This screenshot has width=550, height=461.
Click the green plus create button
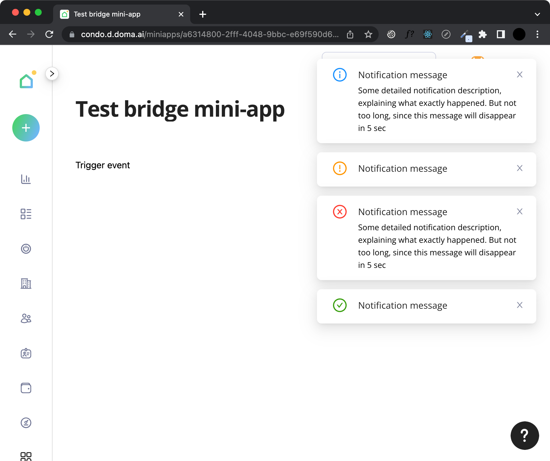26,128
